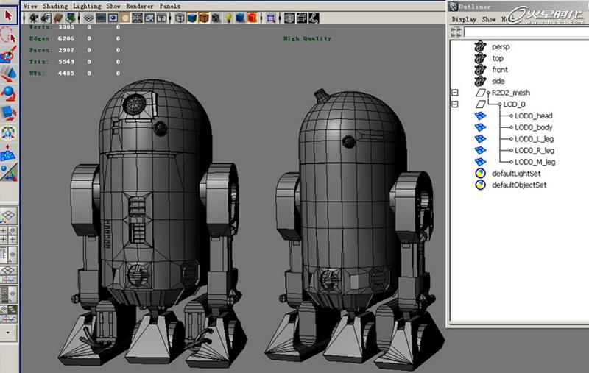Click the defaultLightSet set icon
This screenshot has width=589, height=373.
point(480,174)
